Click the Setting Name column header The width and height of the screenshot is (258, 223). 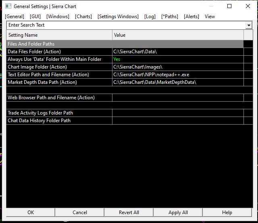tap(59, 35)
